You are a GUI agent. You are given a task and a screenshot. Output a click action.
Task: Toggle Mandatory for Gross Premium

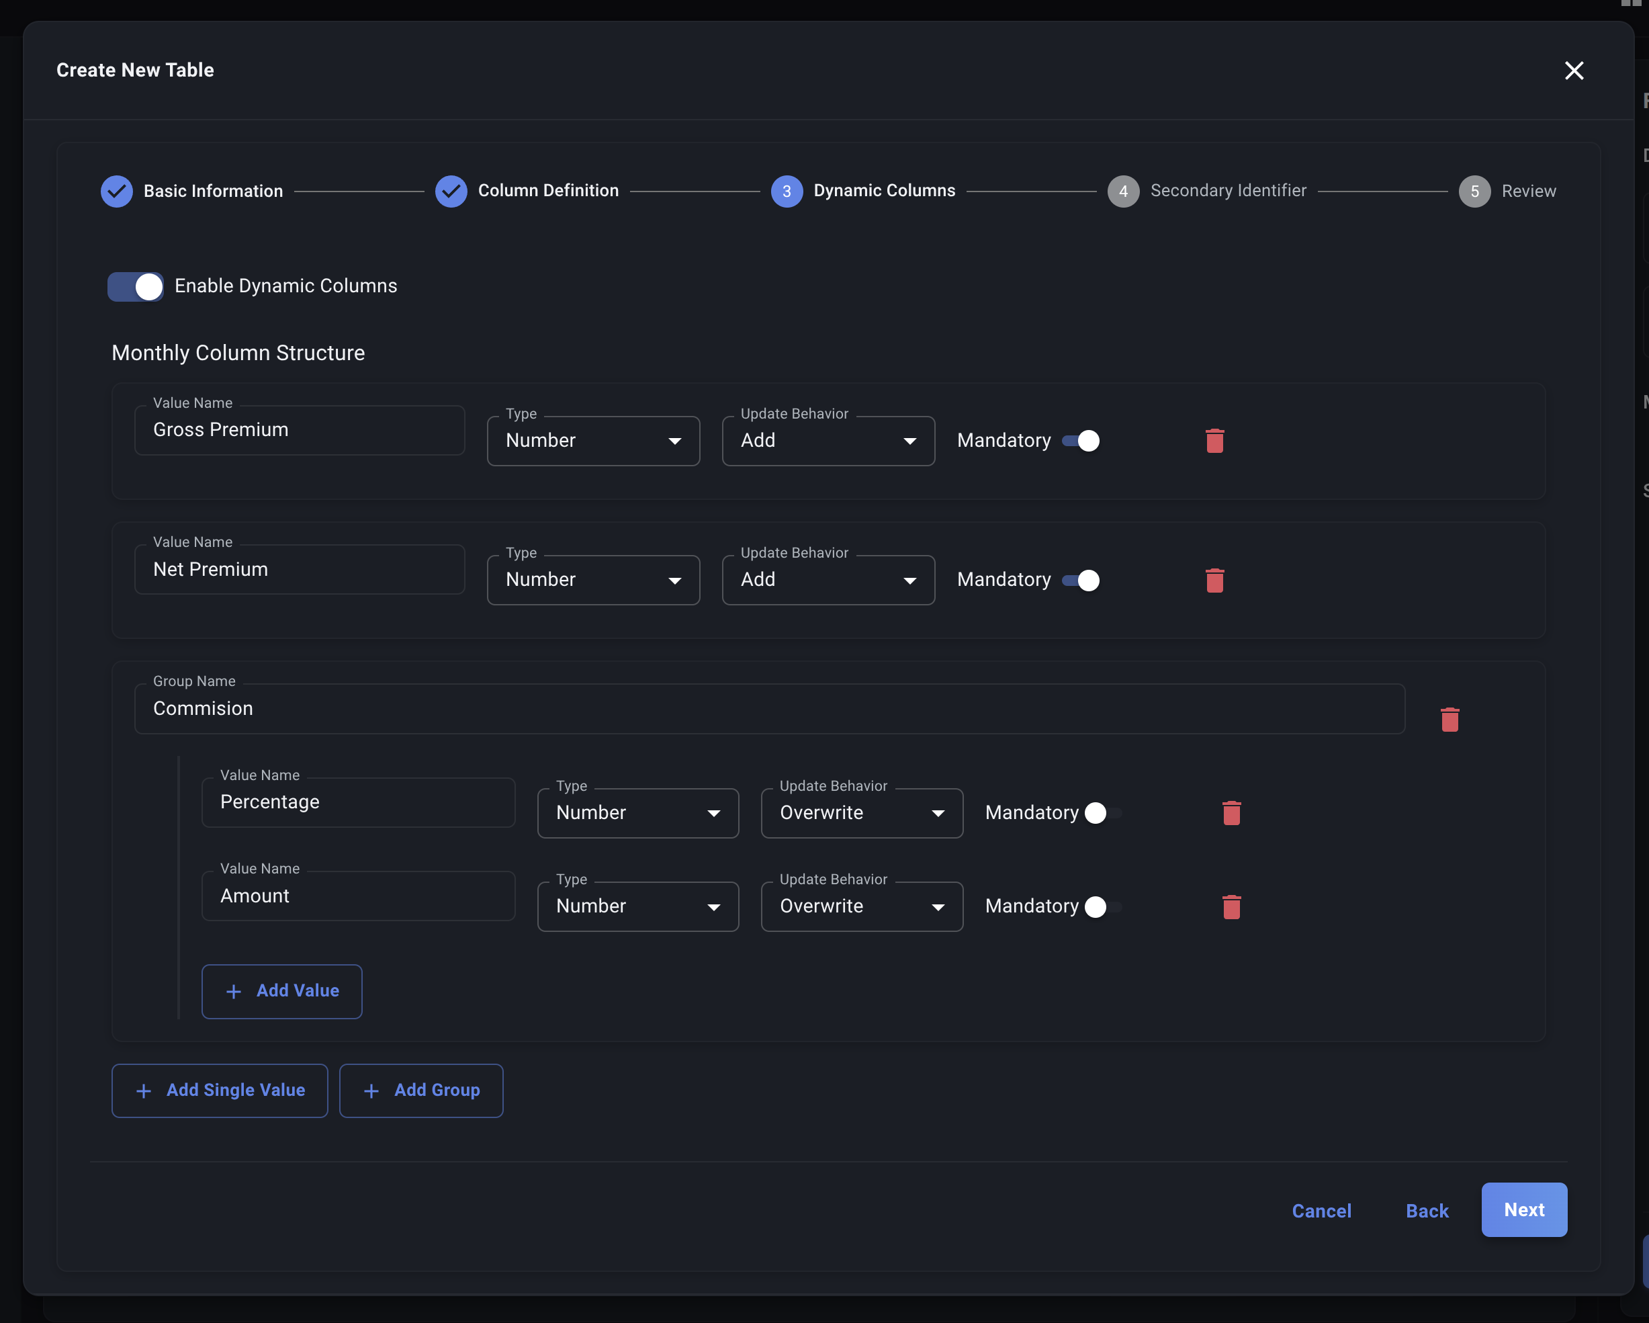click(x=1080, y=441)
